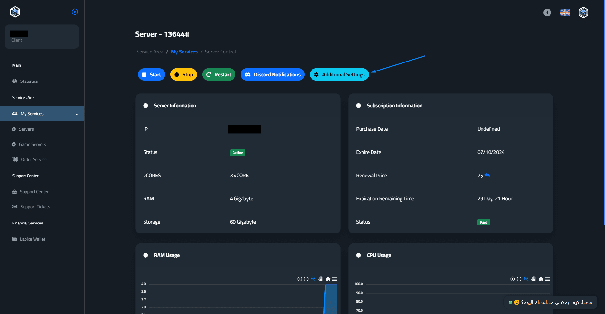This screenshot has height=314, width=605.
Task: Select the selection zoom tool on RAM chart
Action: (313, 279)
